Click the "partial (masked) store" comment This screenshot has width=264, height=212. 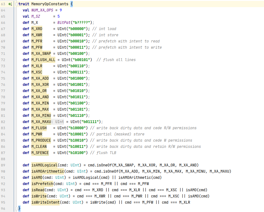point(120,134)
